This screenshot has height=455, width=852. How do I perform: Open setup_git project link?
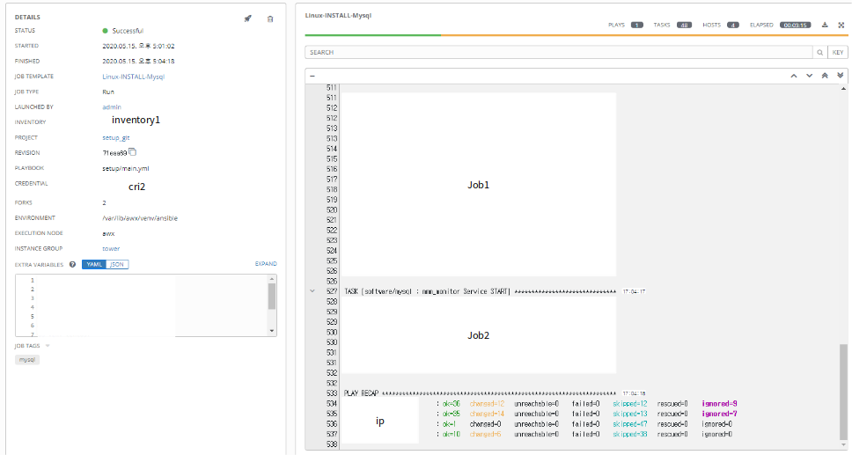pos(115,137)
